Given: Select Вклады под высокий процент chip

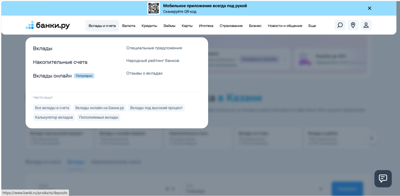Looking at the screenshot, I should click(x=156, y=108).
